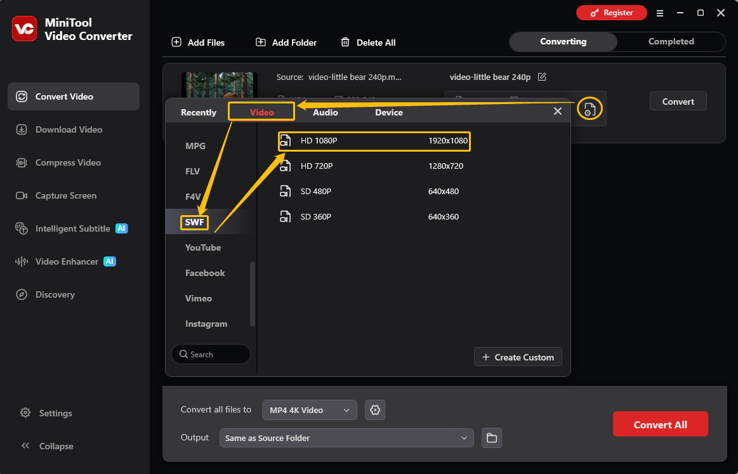The height and width of the screenshot is (474, 738).
Task: Click the MiniTool Video Converter logo icon
Action: [x=25, y=29]
